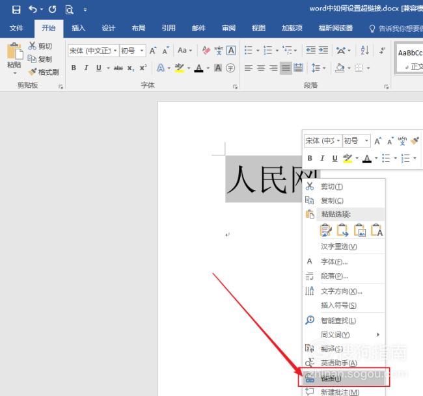Viewport: 423px width, 396px height.
Task: Click the 告诉我你想要做什么 search box
Action: point(396,29)
